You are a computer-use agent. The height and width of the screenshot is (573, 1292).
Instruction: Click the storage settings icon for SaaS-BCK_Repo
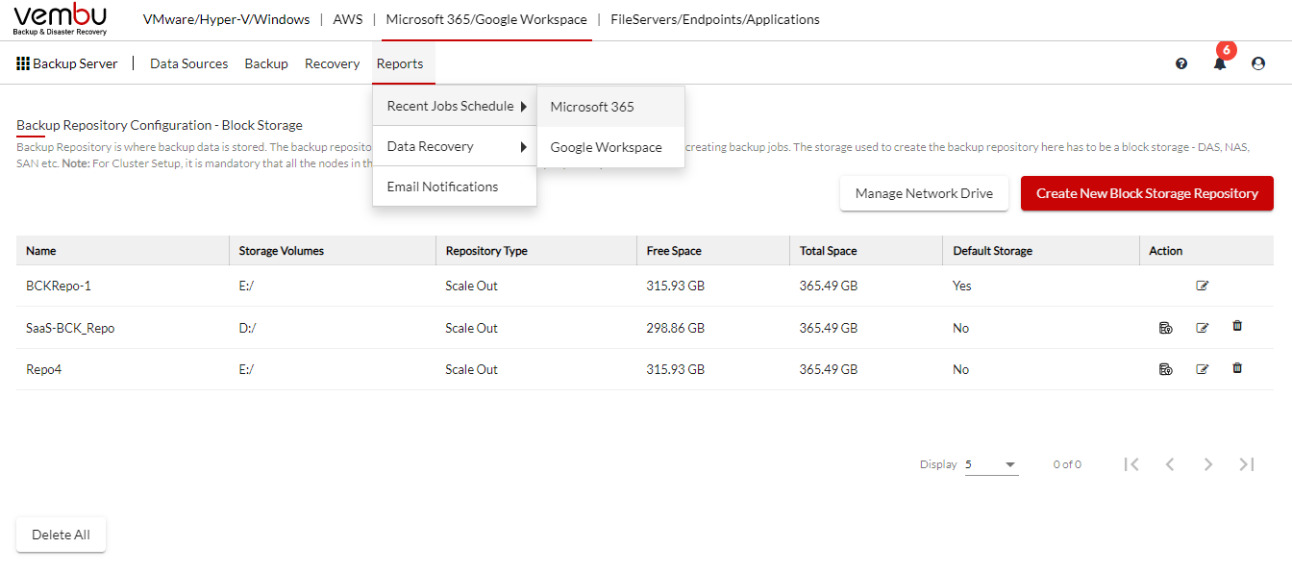1166,328
